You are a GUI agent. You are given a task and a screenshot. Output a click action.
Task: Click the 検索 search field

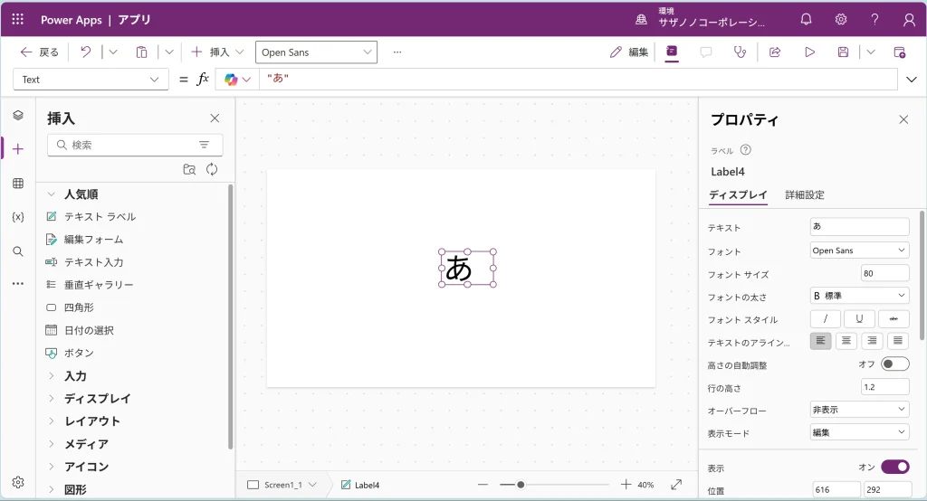pos(127,145)
